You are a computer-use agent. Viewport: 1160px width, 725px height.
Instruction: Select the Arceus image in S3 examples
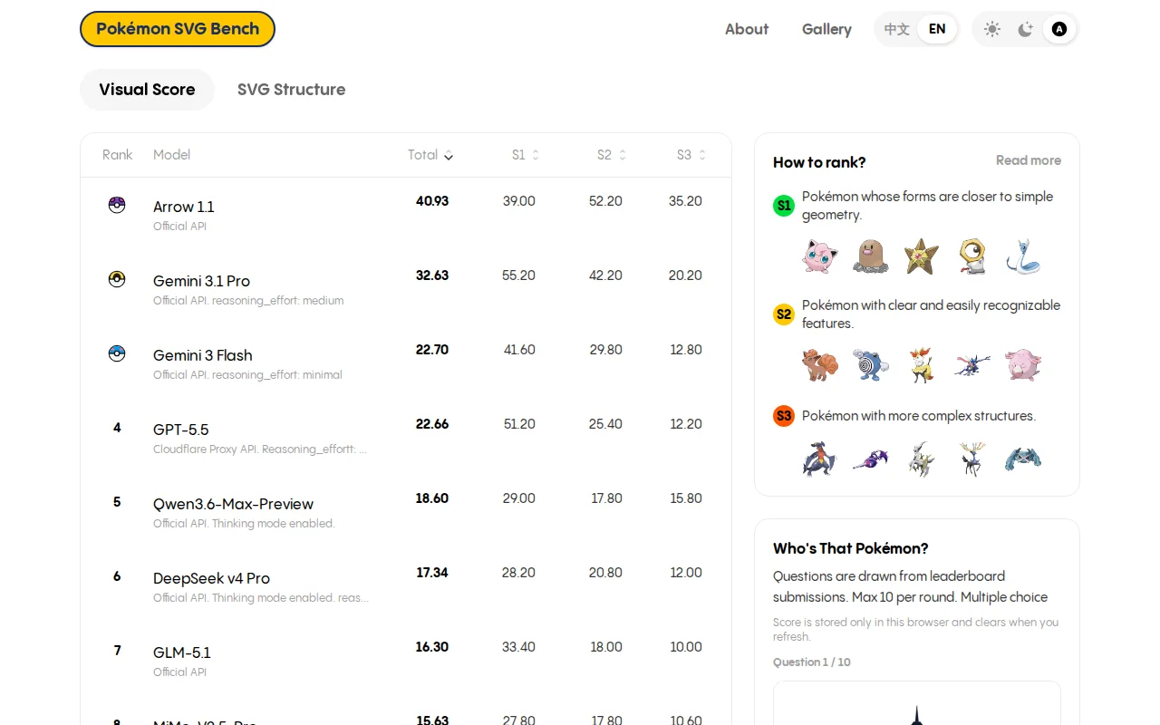pos(922,459)
